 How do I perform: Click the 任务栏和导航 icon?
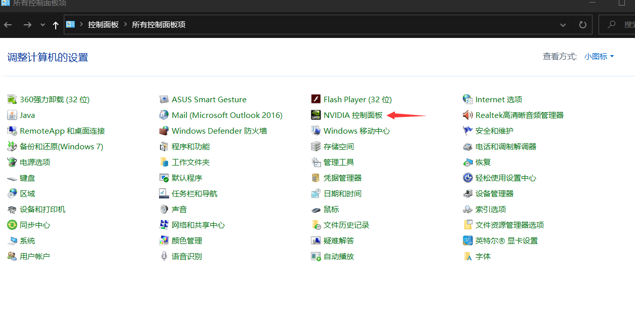(164, 193)
